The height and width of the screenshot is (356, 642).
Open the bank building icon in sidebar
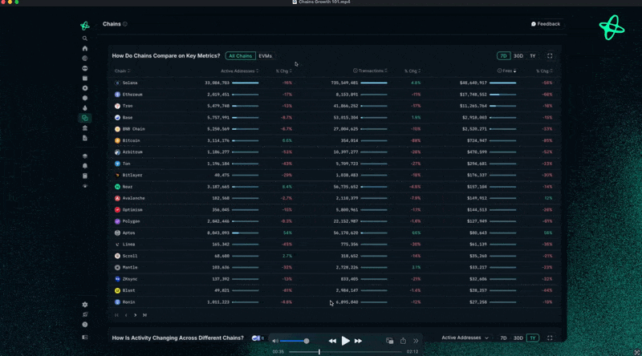click(x=85, y=128)
